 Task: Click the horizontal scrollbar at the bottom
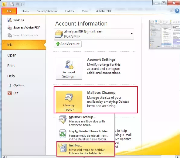[x=84, y=157]
